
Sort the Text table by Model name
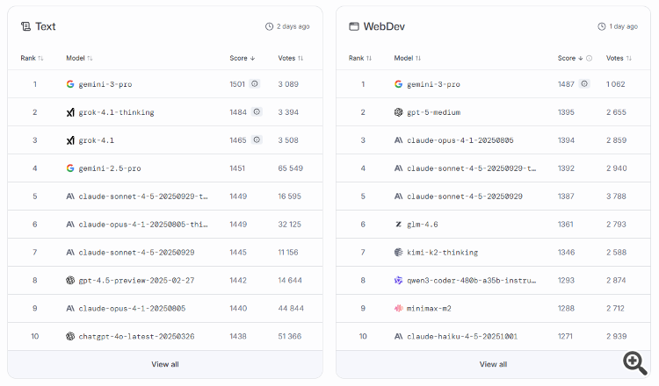tap(79, 59)
